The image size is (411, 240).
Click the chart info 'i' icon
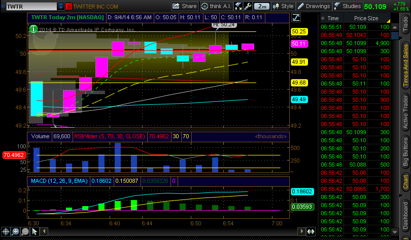[x=33, y=29]
